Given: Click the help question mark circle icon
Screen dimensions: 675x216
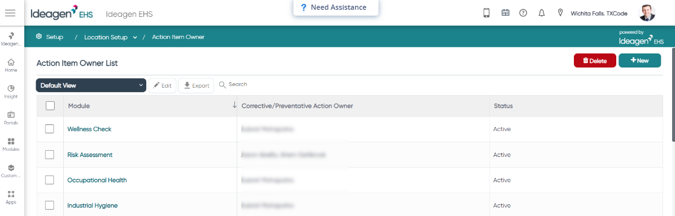Looking at the screenshot, I should point(523,13).
